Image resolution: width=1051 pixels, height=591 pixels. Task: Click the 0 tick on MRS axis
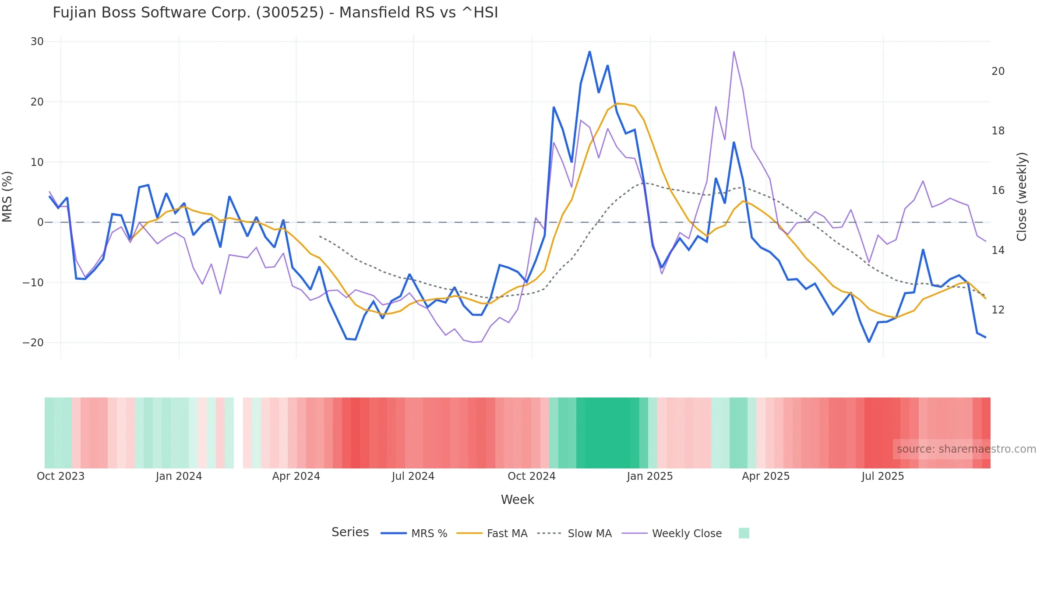click(x=40, y=222)
